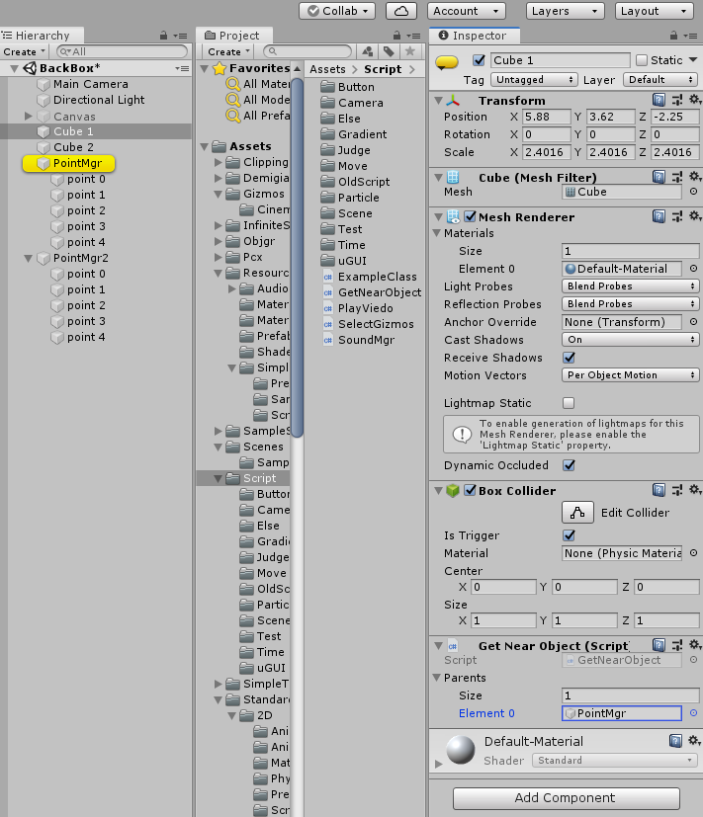Image resolution: width=703 pixels, height=817 pixels.
Task: Click the Cube mesh object picker circle
Action: point(694,192)
